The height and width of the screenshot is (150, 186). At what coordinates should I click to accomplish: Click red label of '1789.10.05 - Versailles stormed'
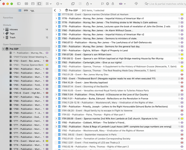coord(182,91)
